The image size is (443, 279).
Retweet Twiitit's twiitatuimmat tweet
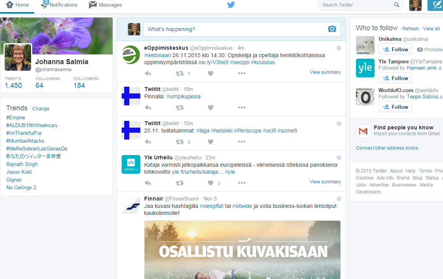[x=180, y=142]
